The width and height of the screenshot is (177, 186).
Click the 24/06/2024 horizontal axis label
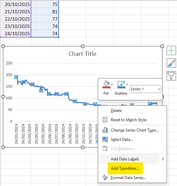(50, 134)
